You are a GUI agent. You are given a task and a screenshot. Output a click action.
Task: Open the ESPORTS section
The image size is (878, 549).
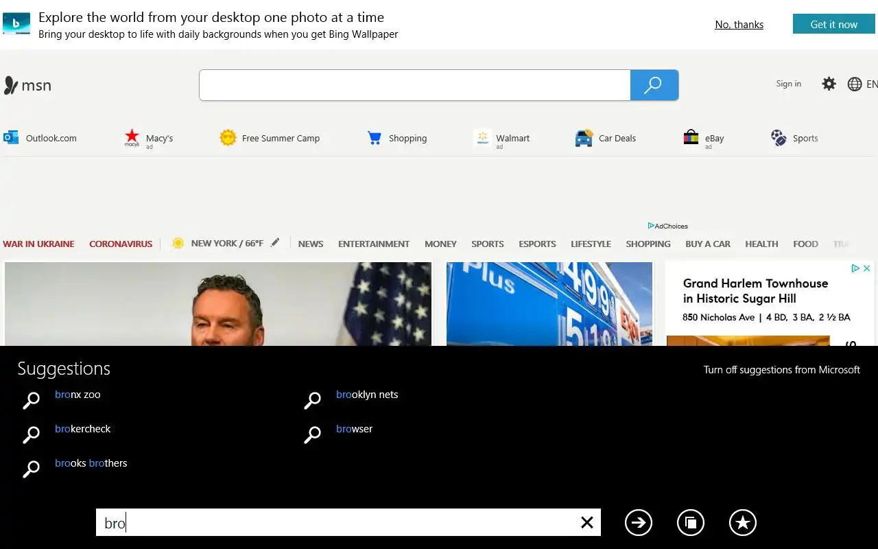[x=537, y=244]
